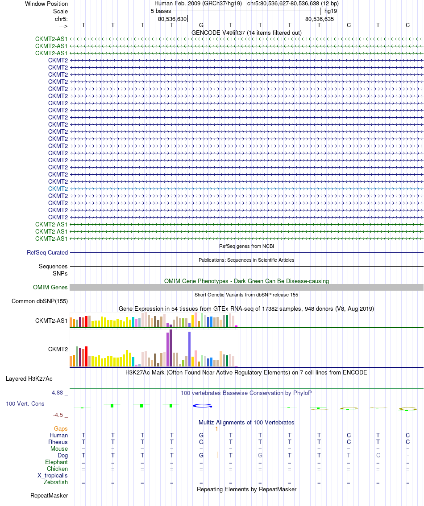
Task: Click the OMIM Genes label
Action: pos(50,288)
